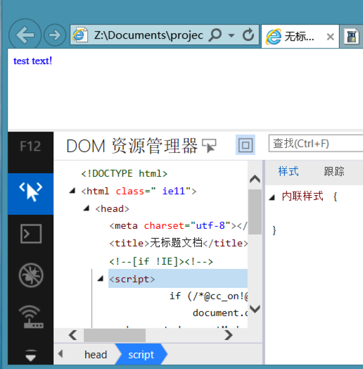
Task: Switch to the 跟踪 trace tab
Action: (x=334, y=171)
